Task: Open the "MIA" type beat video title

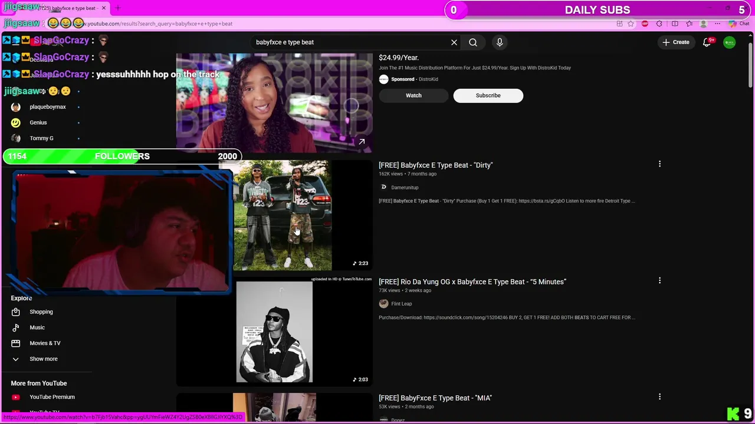Action: tap(435, 398)
